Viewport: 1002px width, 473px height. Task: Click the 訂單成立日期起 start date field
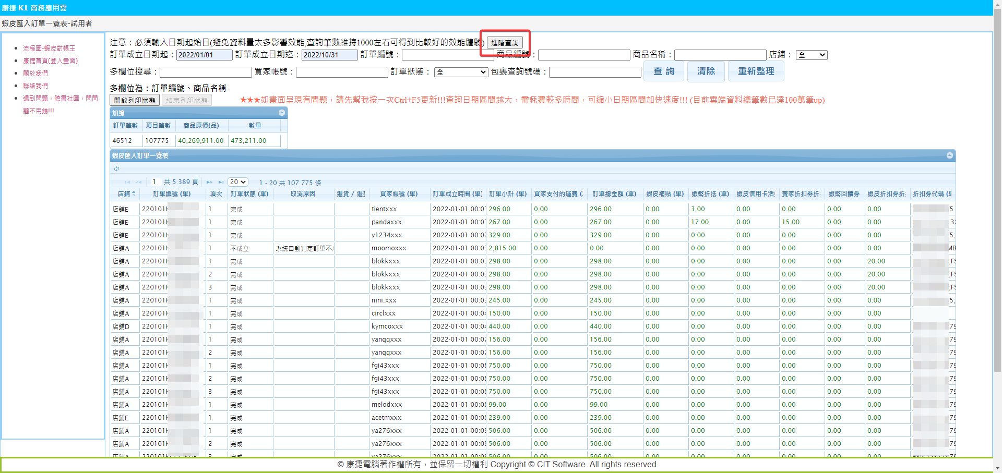point(204,55)
